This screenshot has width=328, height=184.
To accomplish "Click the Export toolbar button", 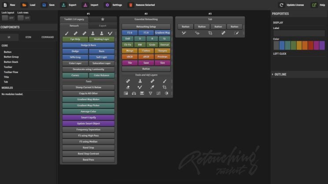I will [x=69, y=5].
